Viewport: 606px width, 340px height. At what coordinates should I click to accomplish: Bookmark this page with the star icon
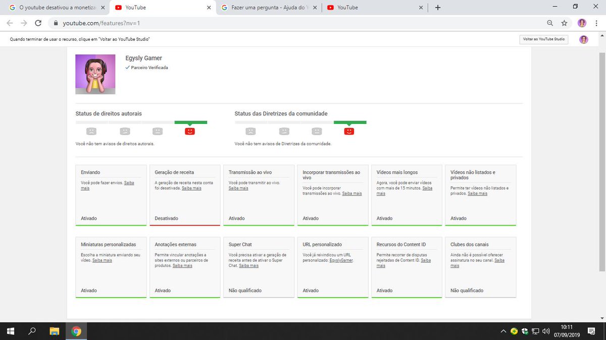tap(564, 23)
